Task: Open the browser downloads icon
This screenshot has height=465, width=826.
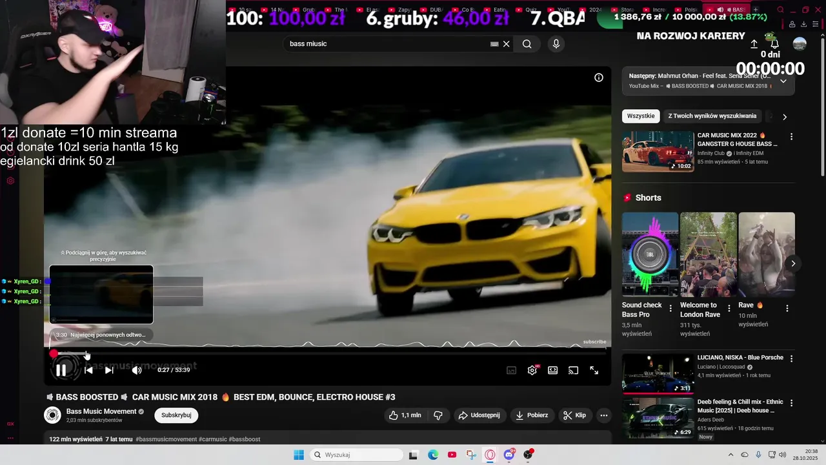Action: tap(804, 24)
